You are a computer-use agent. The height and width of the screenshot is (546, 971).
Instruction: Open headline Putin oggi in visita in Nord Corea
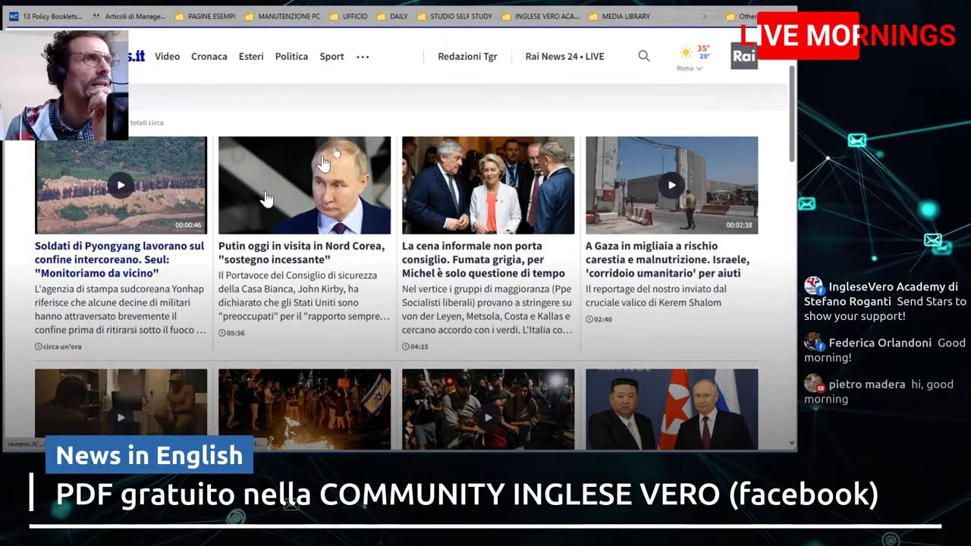pyautogui.click(x=301, y=253)
